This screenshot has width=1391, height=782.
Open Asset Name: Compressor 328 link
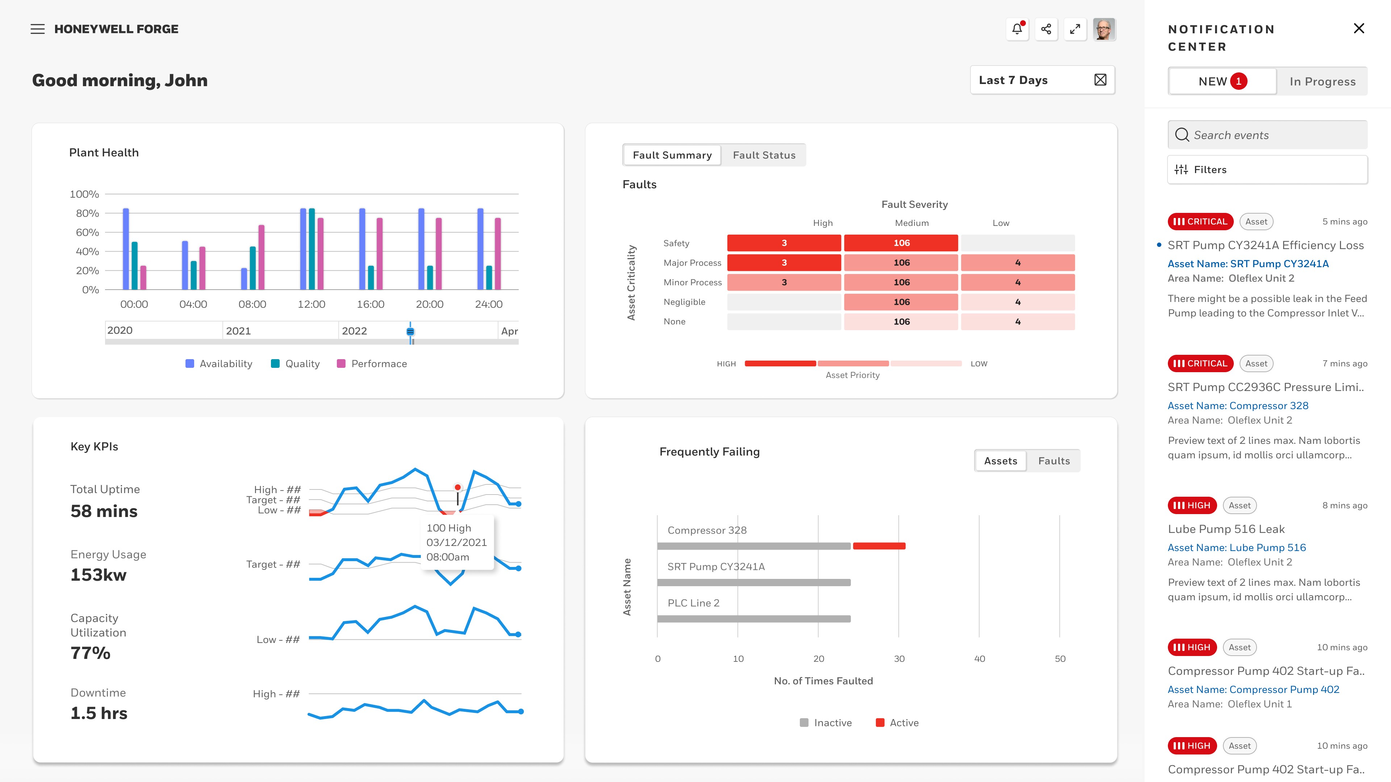pyautogui.click(x=1238, y=406)
